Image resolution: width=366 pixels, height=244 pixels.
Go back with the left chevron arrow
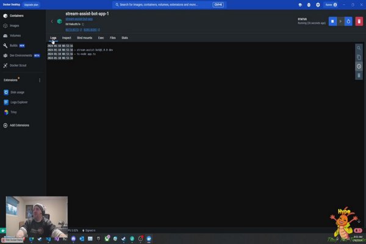tap(52, 21)
